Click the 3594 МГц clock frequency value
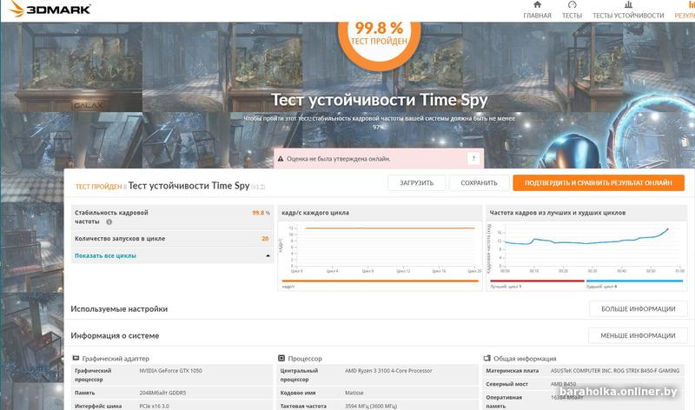 point(371,406)
